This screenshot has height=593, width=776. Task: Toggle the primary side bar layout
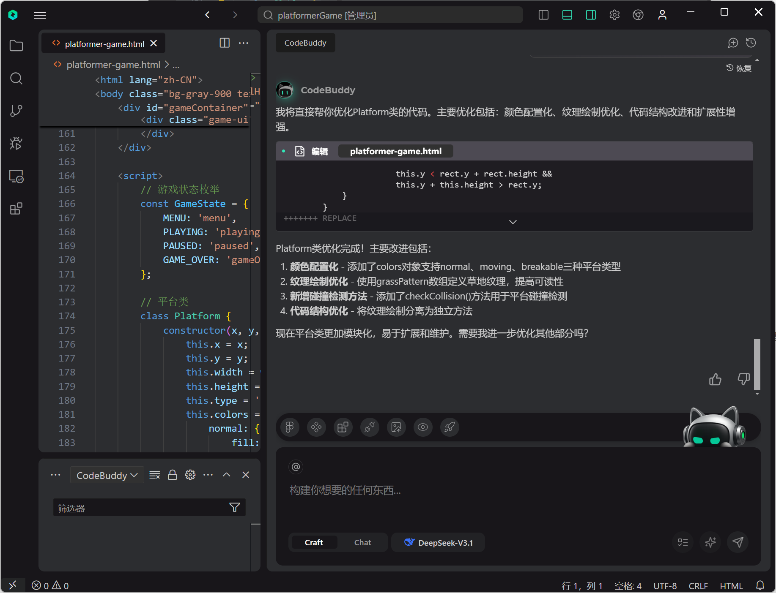click(543, 15)
